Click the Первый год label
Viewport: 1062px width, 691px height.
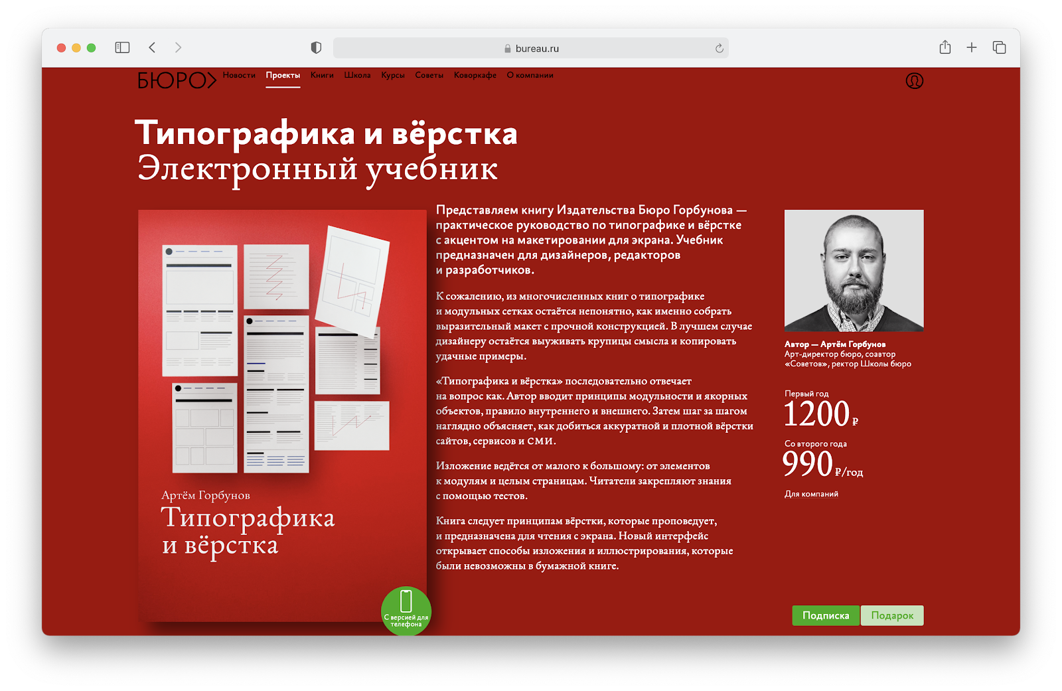(x=806, y=394)
